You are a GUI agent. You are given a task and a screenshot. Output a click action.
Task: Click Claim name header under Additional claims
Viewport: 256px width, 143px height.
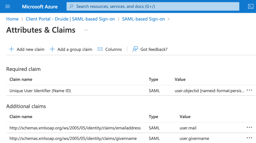tap(21, 116)
